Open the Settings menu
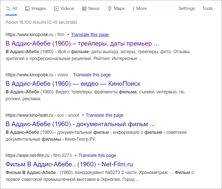The width and height of the screenshot is (222, 189). pyautogui.click(x=186, y=8)
